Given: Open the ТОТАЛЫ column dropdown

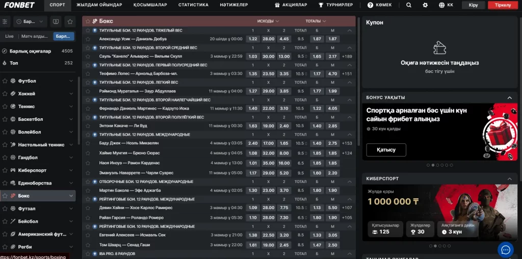Looking at the screenshot, I should (316, 21).
